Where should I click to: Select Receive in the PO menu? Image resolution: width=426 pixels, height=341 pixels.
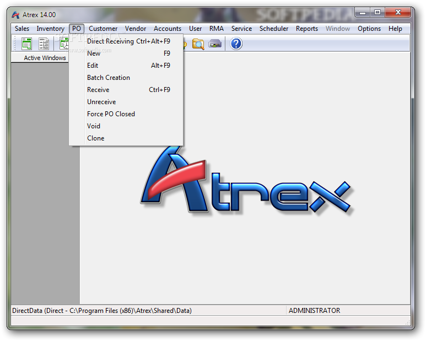[x=126, y=90]
